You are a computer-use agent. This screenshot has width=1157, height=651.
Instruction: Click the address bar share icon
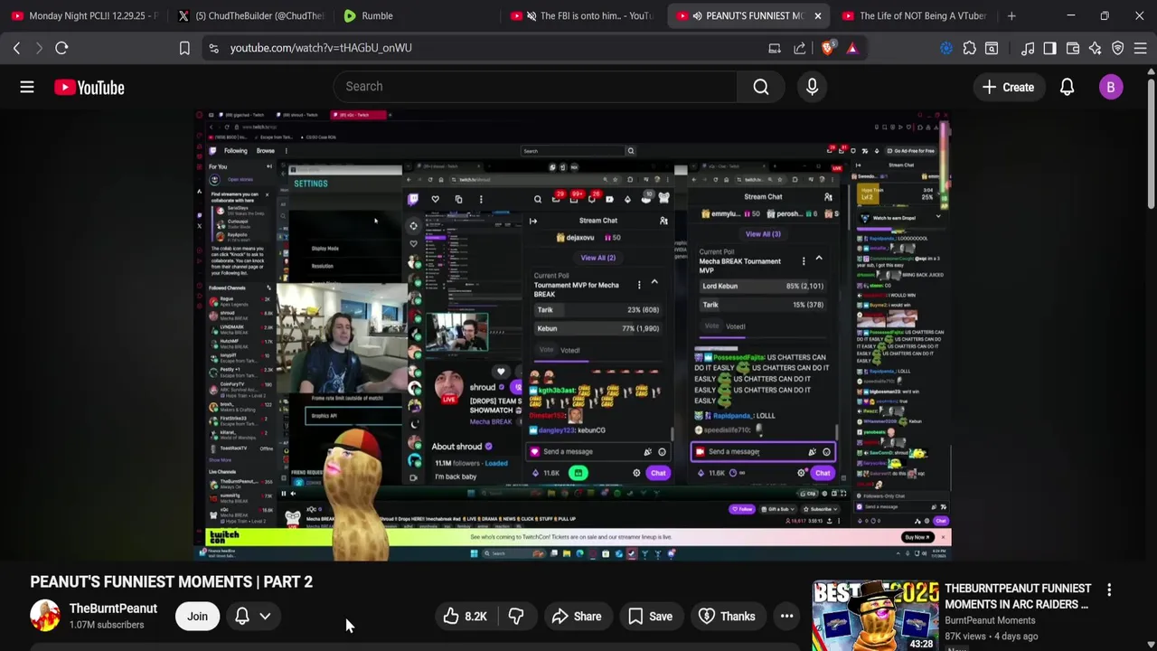tap(800, 48)
